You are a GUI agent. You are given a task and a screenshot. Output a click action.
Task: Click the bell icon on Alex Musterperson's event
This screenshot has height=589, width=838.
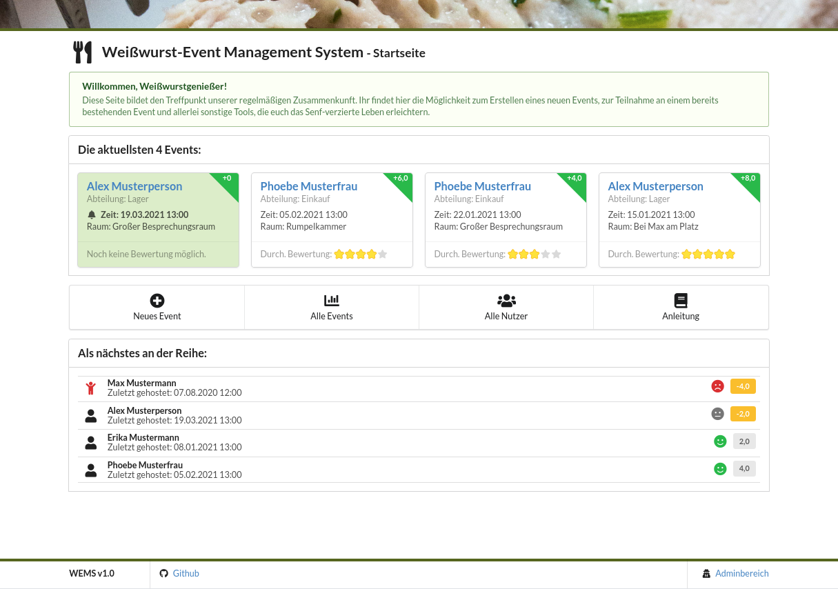coord(91,214)
